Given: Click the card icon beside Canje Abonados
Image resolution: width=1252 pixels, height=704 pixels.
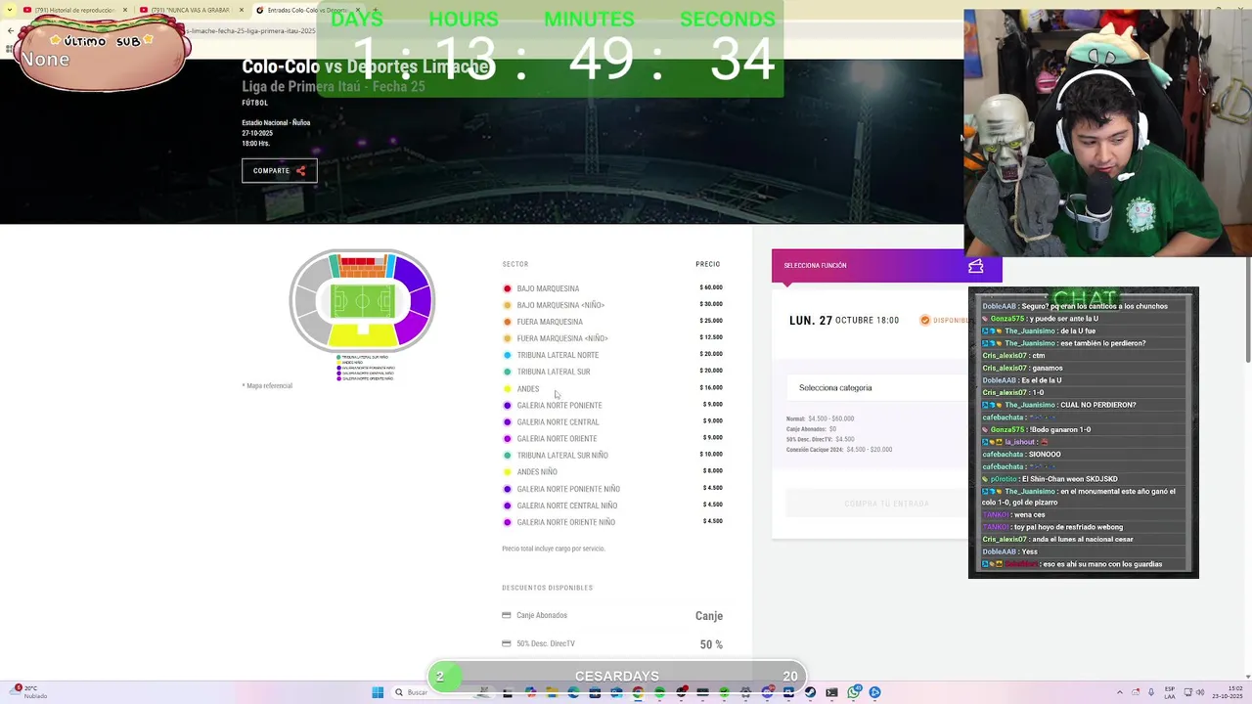Looking at the screenshot, I should (506, 615).
